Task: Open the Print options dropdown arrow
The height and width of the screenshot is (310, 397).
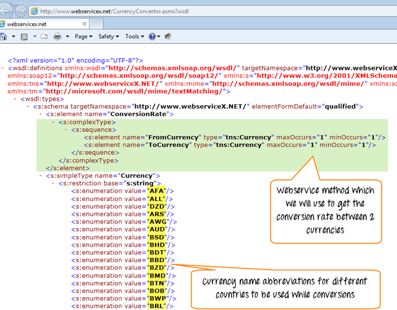Action: [x=67, y=36]
